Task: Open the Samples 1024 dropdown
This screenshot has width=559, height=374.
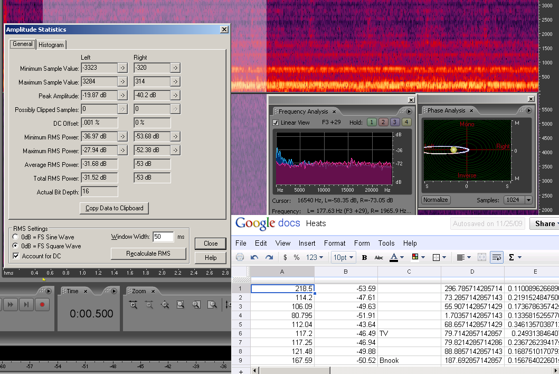Action: click(528, 200)
